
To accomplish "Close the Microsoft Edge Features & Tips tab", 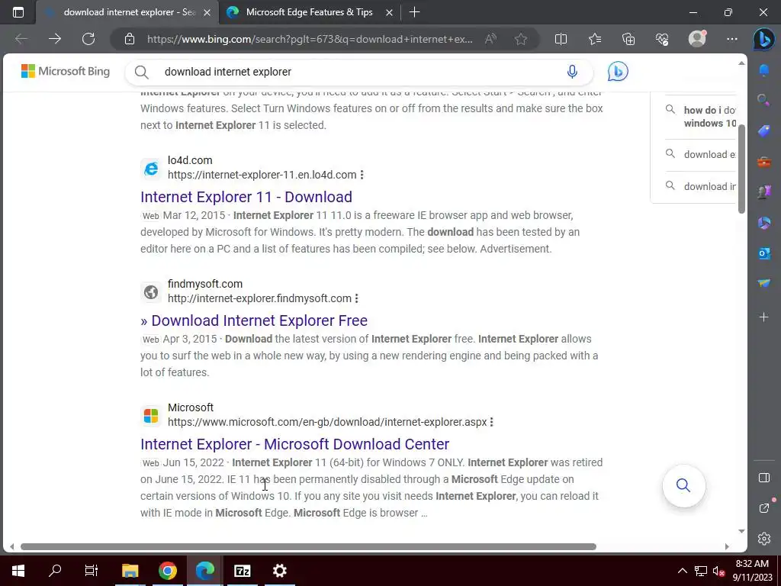I will click(x=390, y=12).
